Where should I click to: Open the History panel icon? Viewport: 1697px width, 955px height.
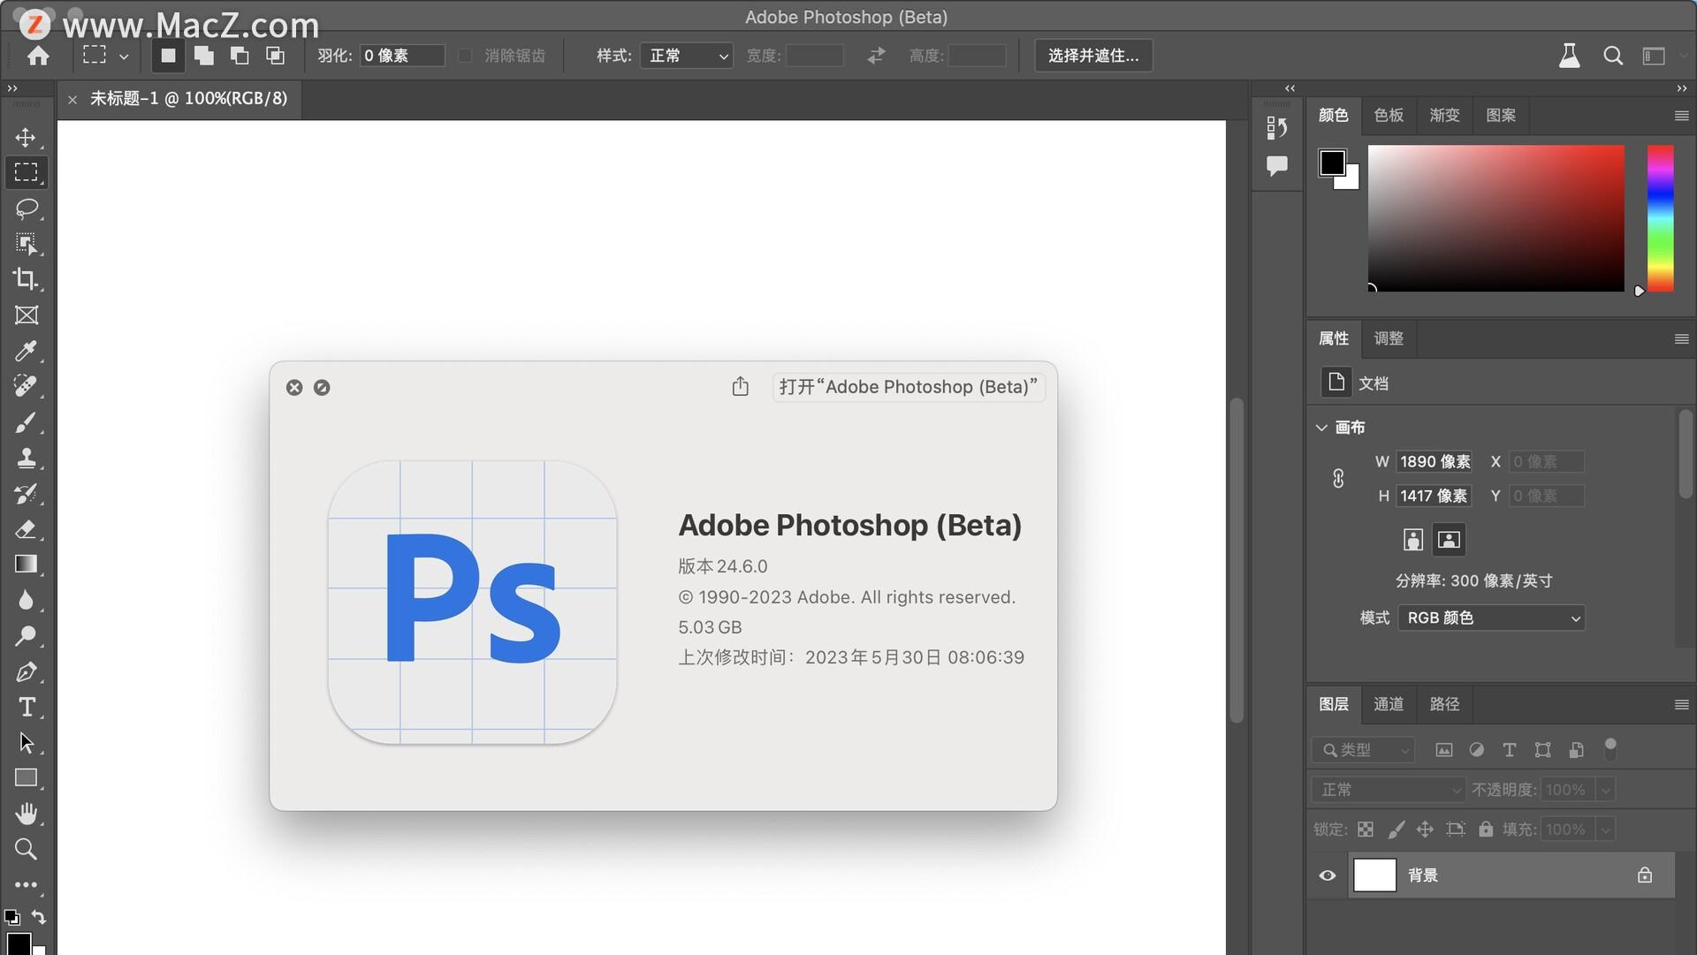click(1276, 128)
